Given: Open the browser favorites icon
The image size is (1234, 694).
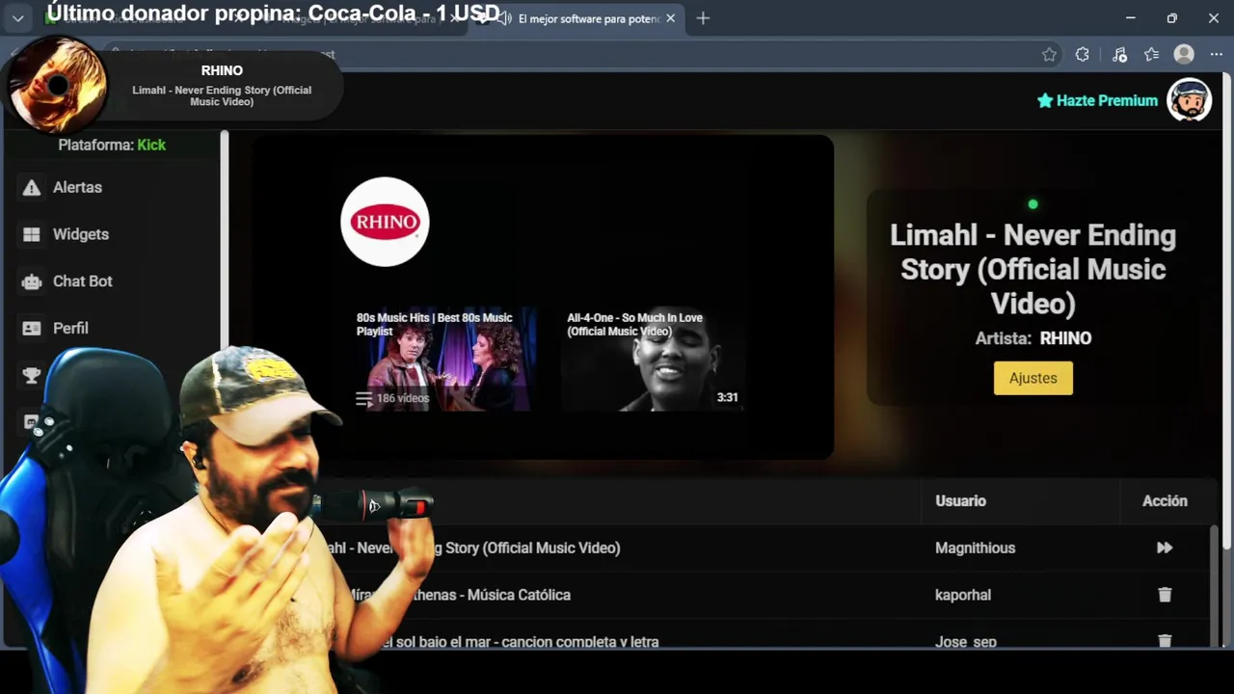Looking at the screenshot, I should click(x=1151, y=55).
